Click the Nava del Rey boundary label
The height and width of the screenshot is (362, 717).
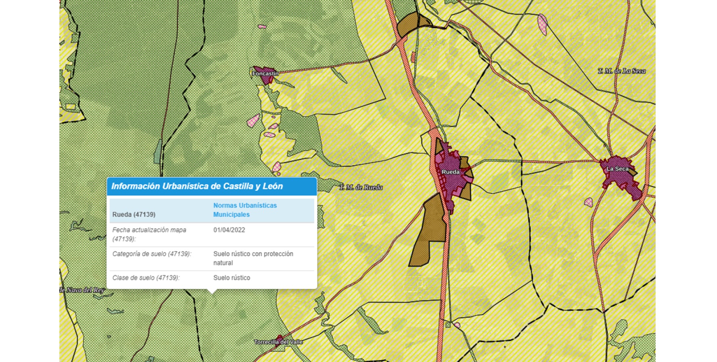(83, 290)
